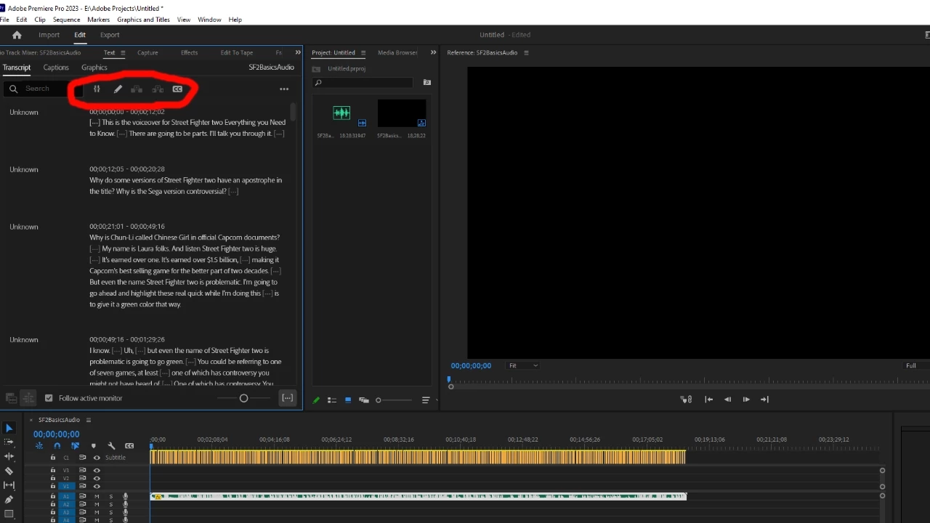Toggle eye visibility for track V3
Image resolution: width=930 pixels, height=523 pixels.
coord(97,471)
